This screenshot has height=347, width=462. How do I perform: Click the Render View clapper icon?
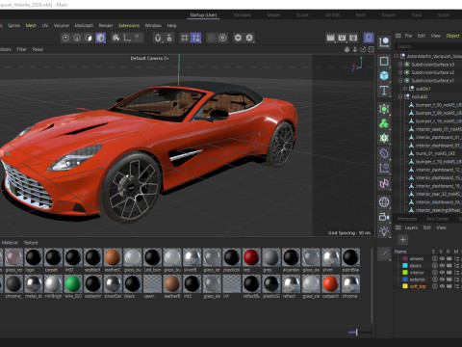click(x=330, y=38)
